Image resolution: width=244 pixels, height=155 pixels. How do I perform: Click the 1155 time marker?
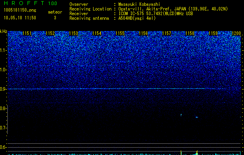click(120, 33)
